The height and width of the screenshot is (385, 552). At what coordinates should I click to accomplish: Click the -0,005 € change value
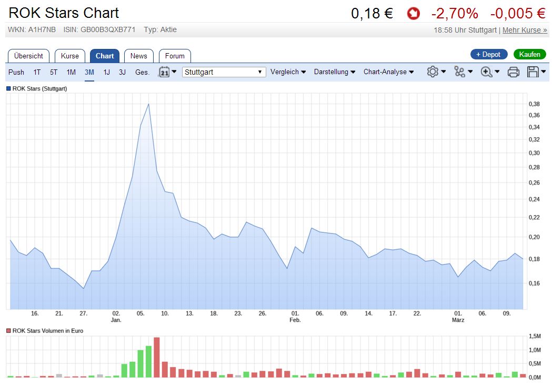518,14
